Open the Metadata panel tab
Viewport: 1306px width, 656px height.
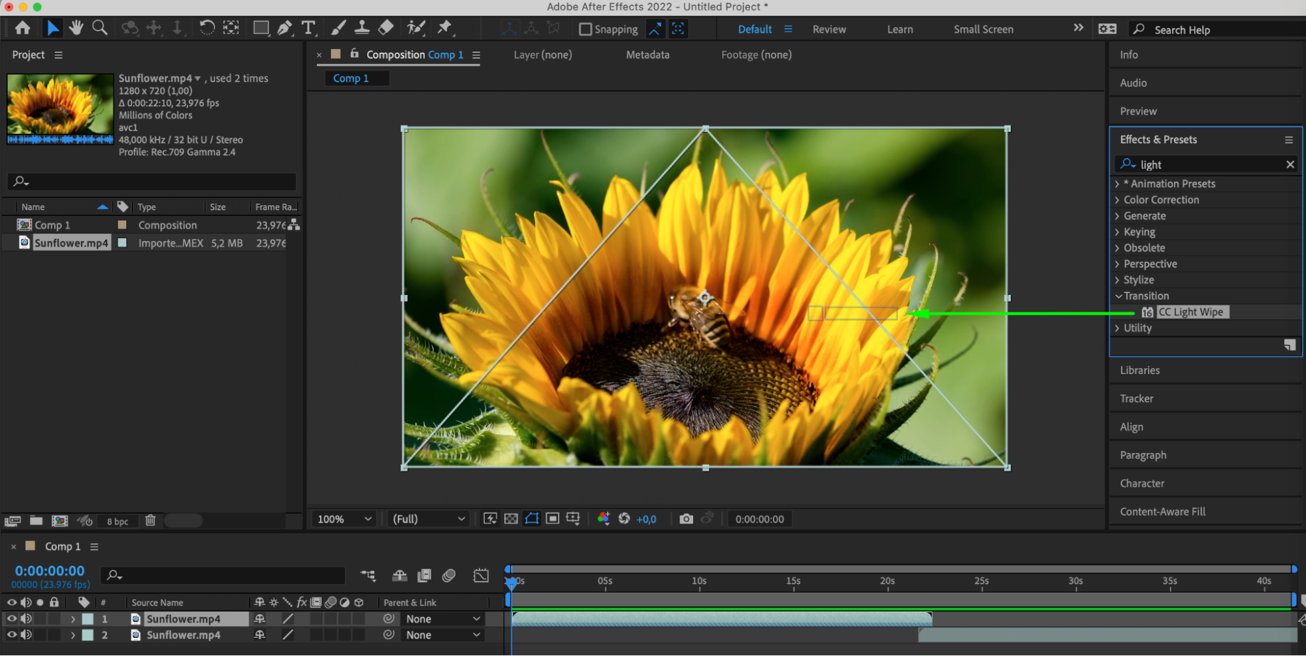(647, 55)
